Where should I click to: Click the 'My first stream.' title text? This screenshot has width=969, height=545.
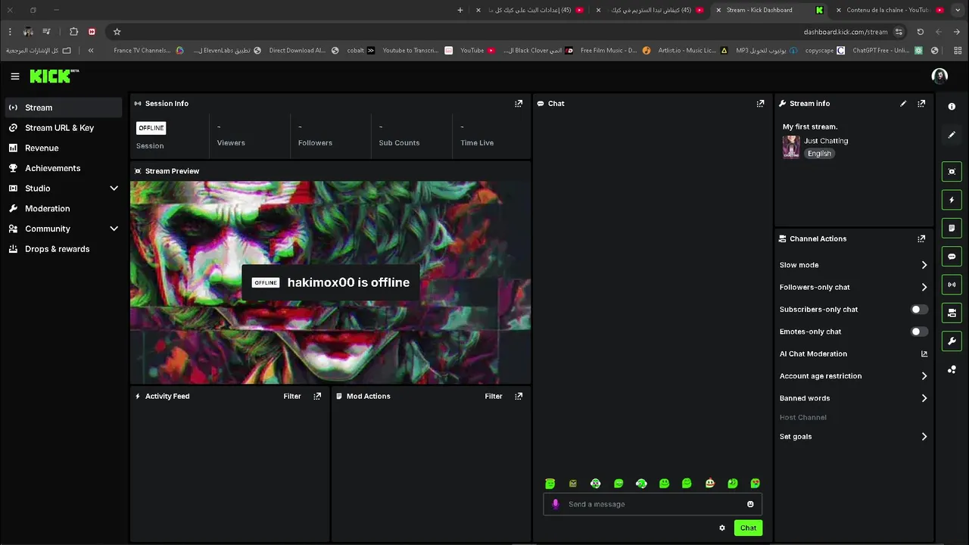click(x=810, y=126)
